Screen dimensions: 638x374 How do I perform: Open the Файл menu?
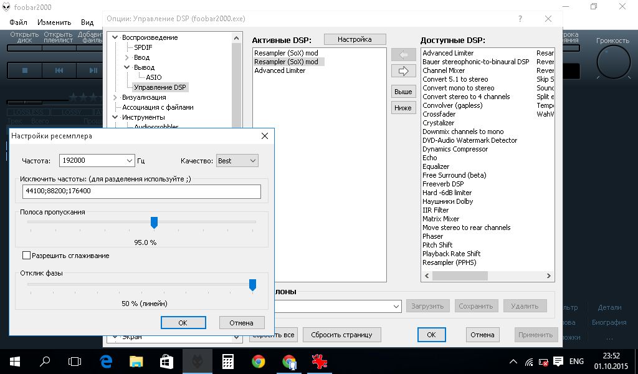[x=18, y=22]
